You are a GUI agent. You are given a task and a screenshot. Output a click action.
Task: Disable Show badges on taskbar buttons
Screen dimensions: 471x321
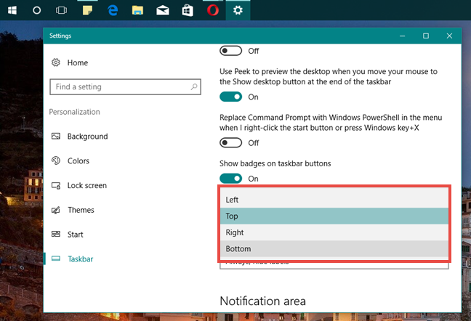230,179
